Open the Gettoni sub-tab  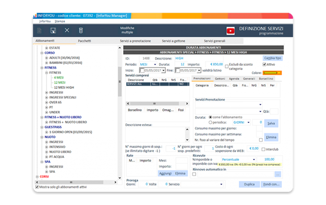[x=220, y=79]
